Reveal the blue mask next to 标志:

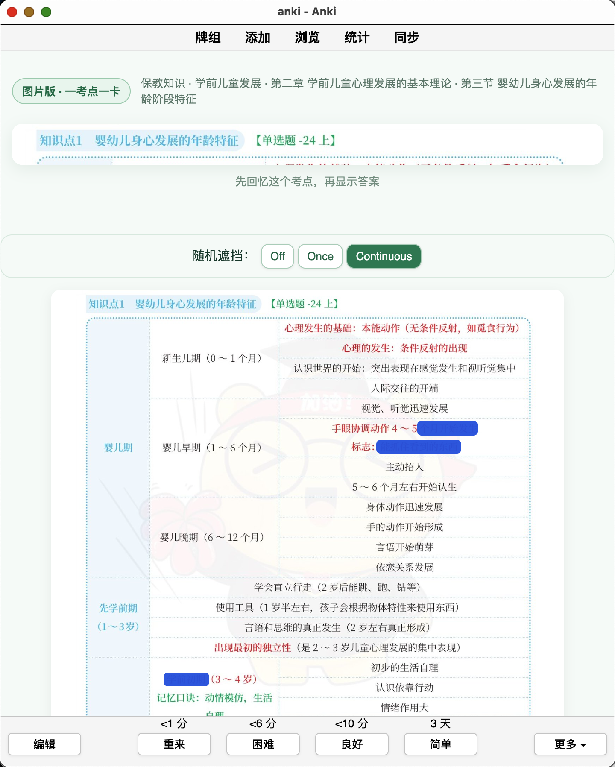tap(419, 447)
